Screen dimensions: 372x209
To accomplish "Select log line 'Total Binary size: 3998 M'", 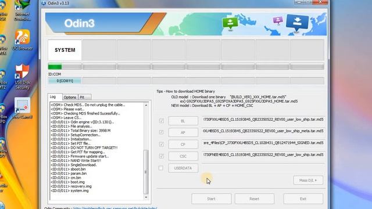I will [x=81, y=131].
